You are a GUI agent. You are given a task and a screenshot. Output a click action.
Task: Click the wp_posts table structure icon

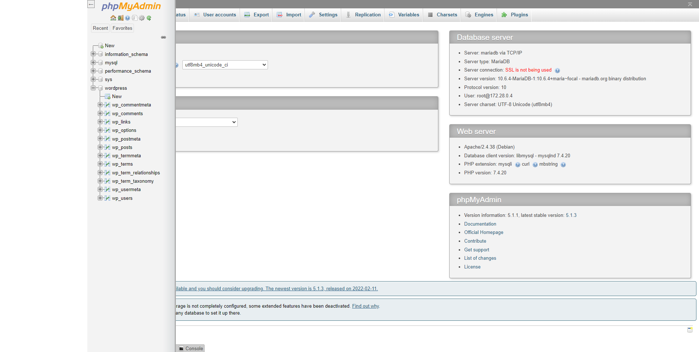coord(107,147)
